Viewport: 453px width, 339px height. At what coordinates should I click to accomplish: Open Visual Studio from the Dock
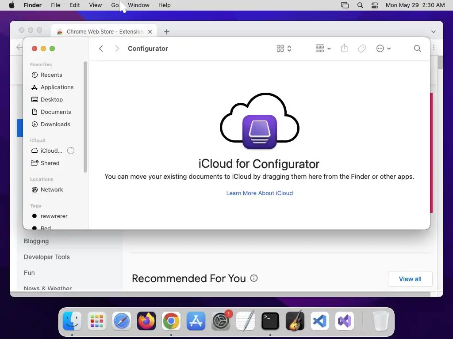(x=345, y=321)
